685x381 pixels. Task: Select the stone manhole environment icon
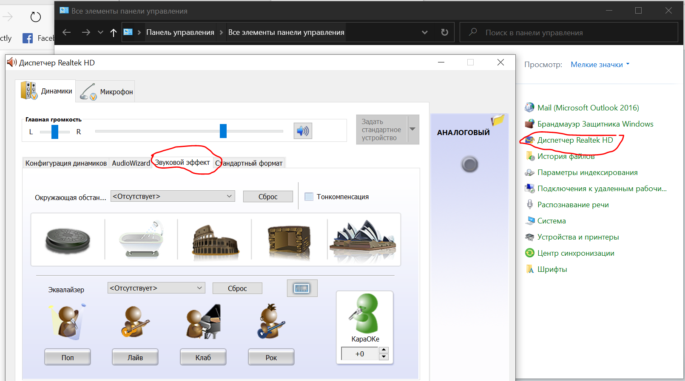click(68, 240)
